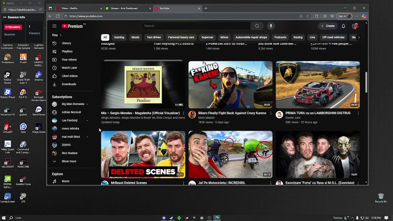Viewport: 393px width, 221px height.
Task: Expand the You section chevron
Action: (60, 35)
